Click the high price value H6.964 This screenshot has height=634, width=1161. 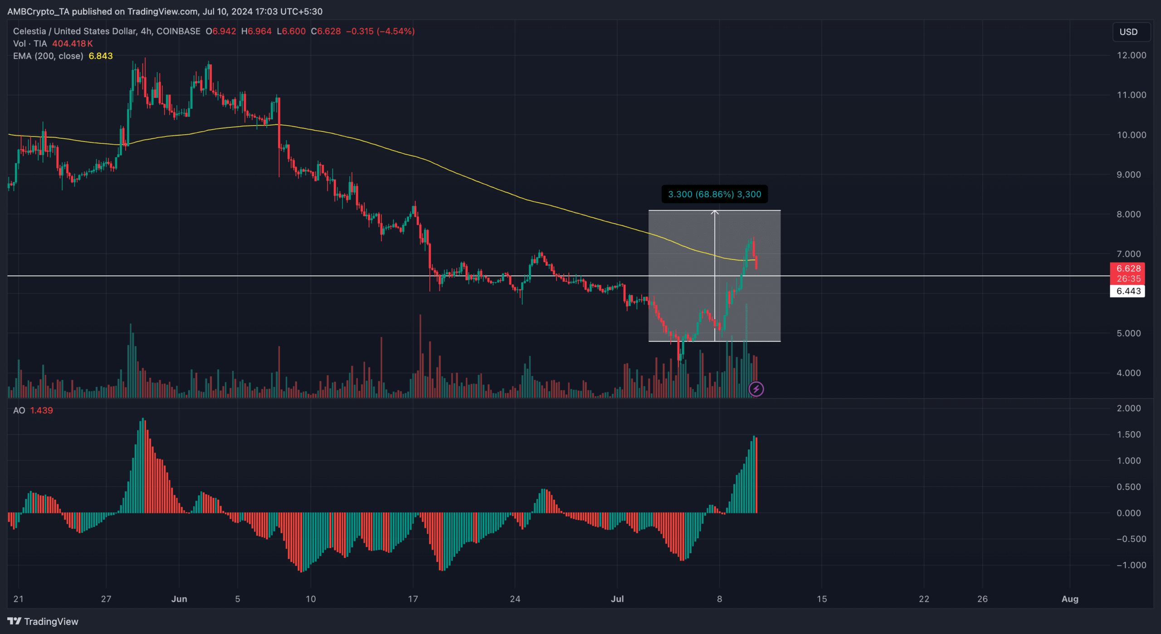pos(256,31)
